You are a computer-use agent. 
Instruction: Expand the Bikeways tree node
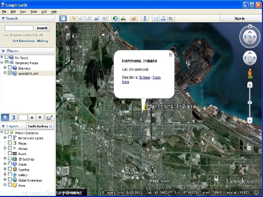tap(5, 68)
